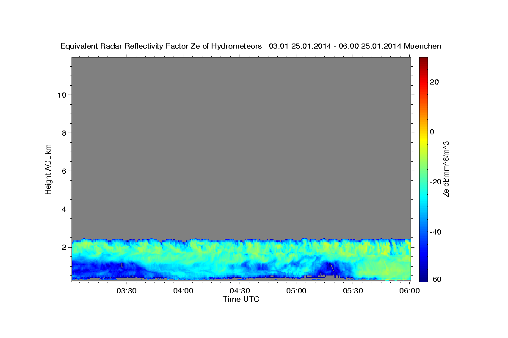Click the 04:30 time tick label
This screenshot has width=508, height=338.
(x=240, y=291)
